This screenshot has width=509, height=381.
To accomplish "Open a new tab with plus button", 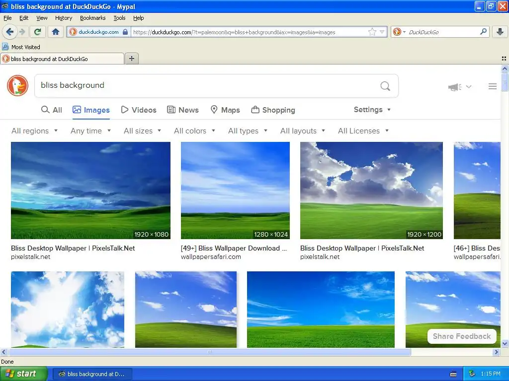I will point(131,59).
